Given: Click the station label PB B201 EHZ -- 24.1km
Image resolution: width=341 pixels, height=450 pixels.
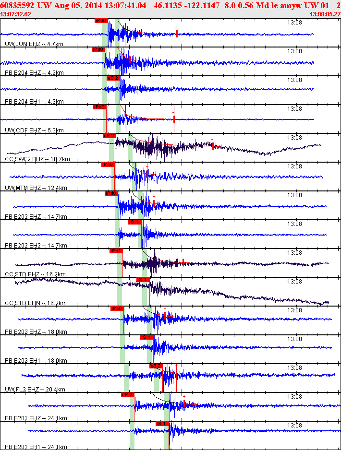Looking at the screenshot, I should [36, 418].
